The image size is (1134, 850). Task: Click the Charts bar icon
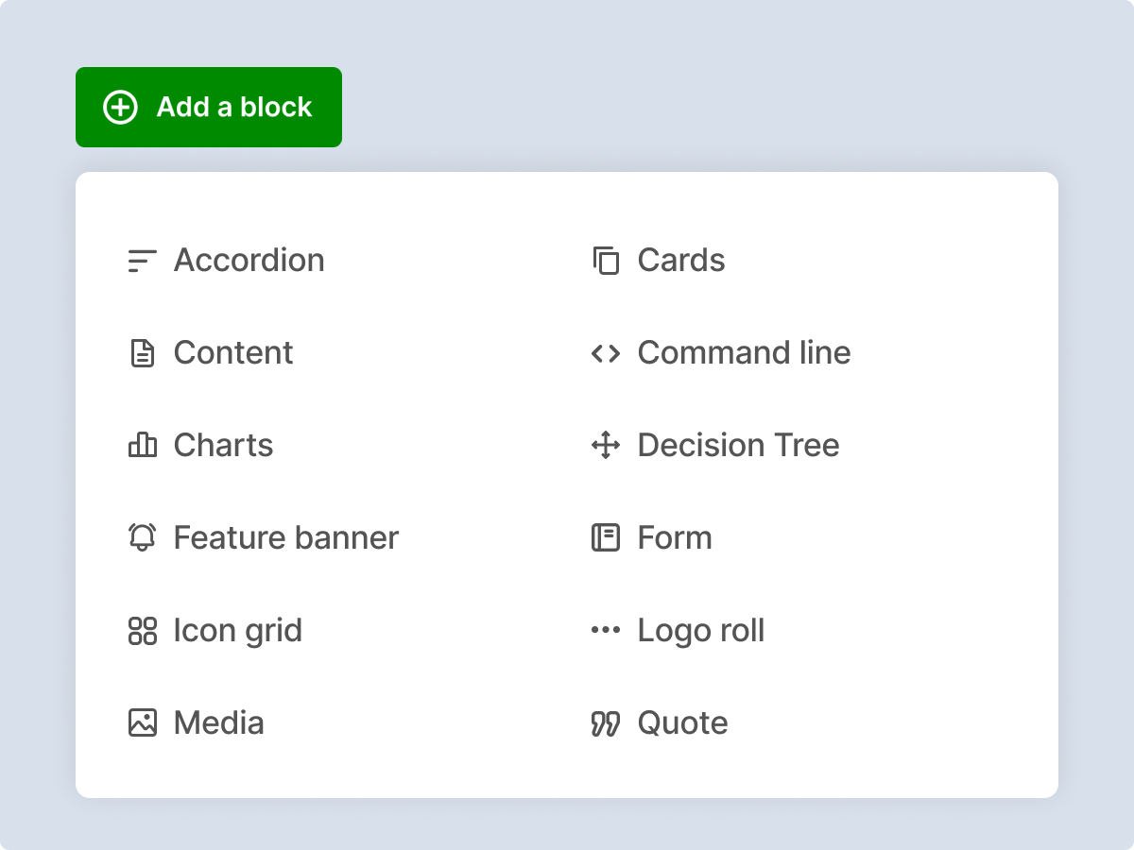[x=142, y=445]
